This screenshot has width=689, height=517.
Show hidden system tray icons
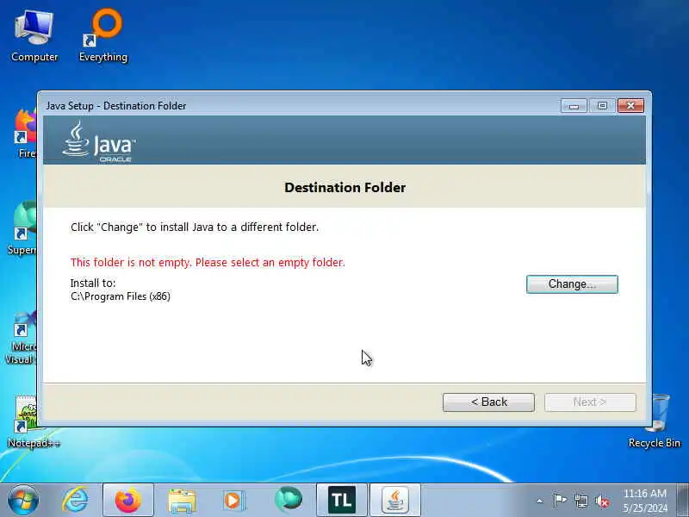(x=540, y=501)
